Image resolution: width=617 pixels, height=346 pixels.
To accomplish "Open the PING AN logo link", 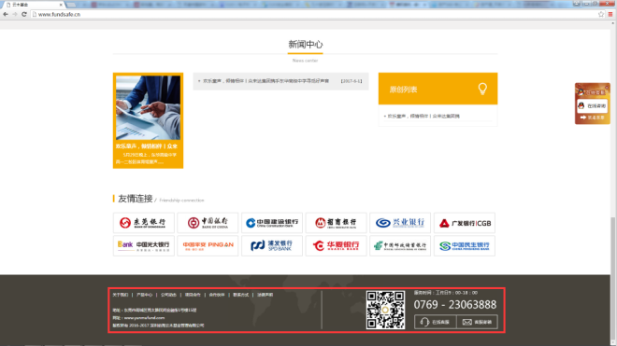I will click(208, 246).
